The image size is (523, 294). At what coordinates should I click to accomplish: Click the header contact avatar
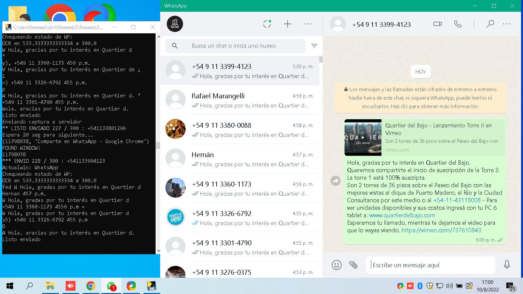coord(338,24)
